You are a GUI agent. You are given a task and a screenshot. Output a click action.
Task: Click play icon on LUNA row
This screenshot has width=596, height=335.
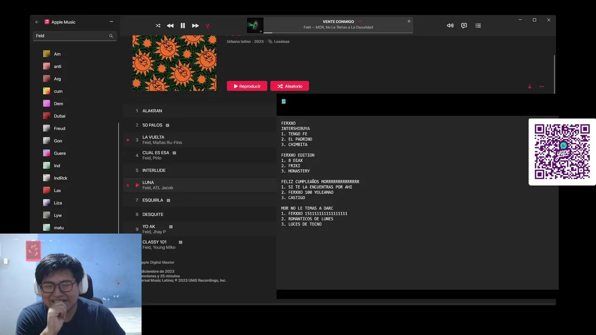pyautogui.click(x=137, y=185)
